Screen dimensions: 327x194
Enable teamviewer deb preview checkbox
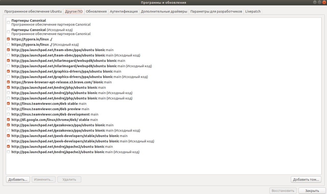(8, 109)
